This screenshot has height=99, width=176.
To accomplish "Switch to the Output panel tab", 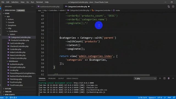I will click(61, 78).
